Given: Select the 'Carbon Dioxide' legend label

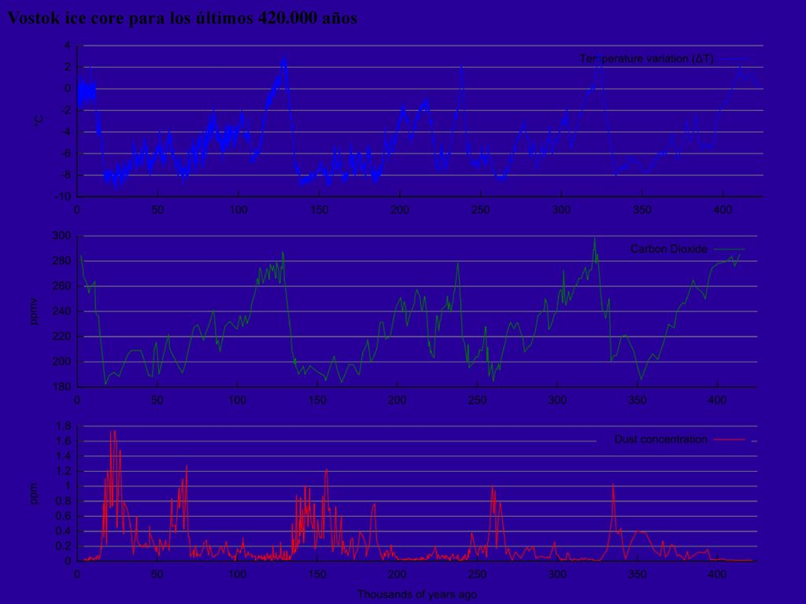Looking at the screenshot, I should click(669, 249).
